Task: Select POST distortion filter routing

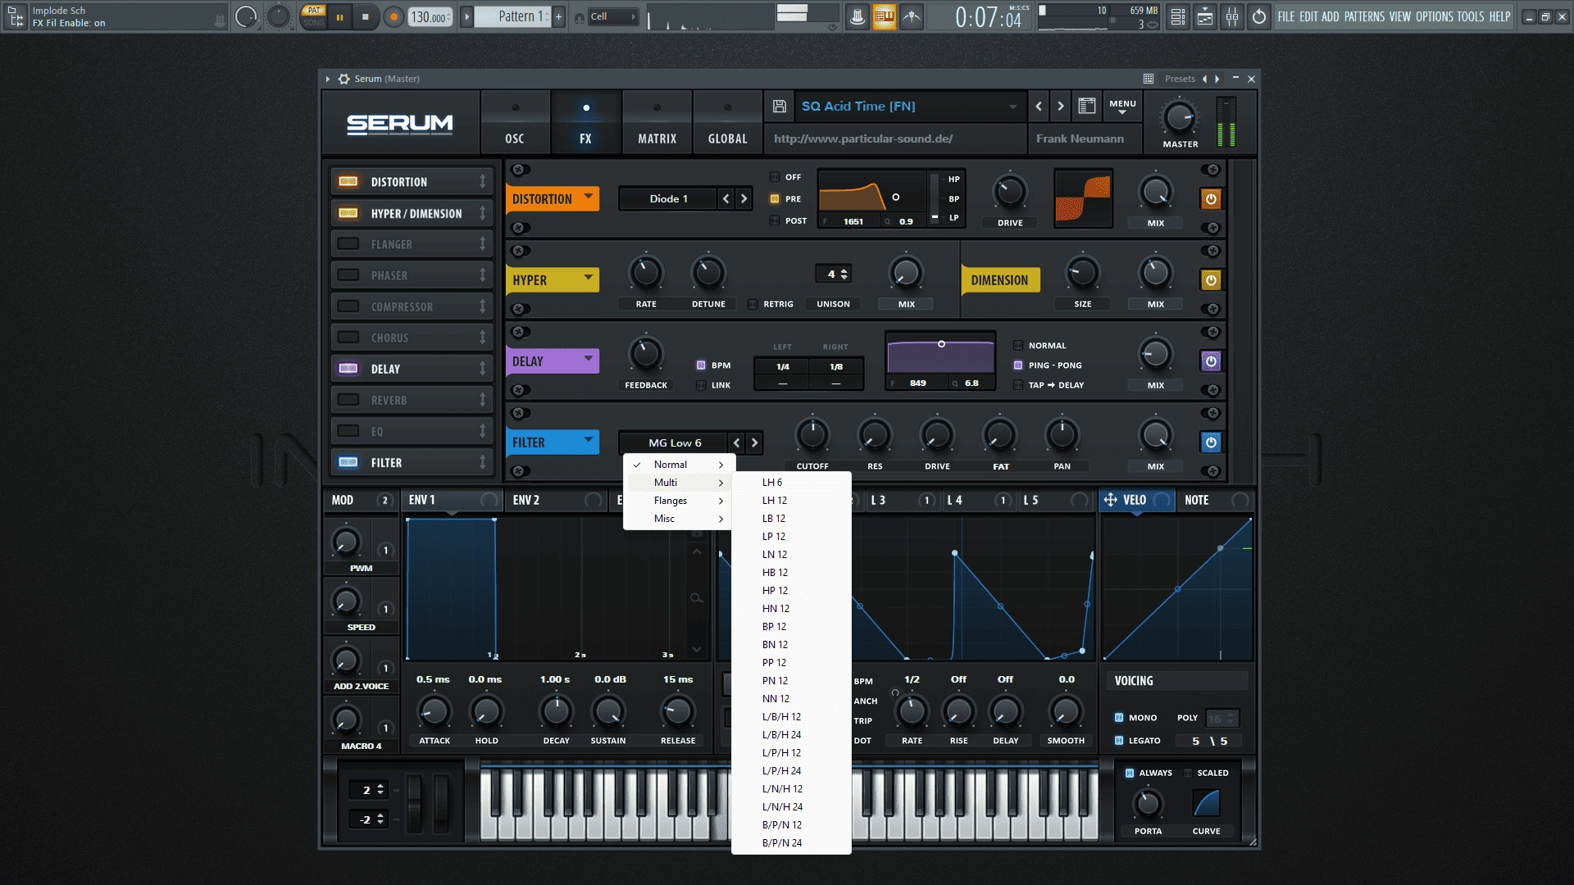Action: point(775,220)
